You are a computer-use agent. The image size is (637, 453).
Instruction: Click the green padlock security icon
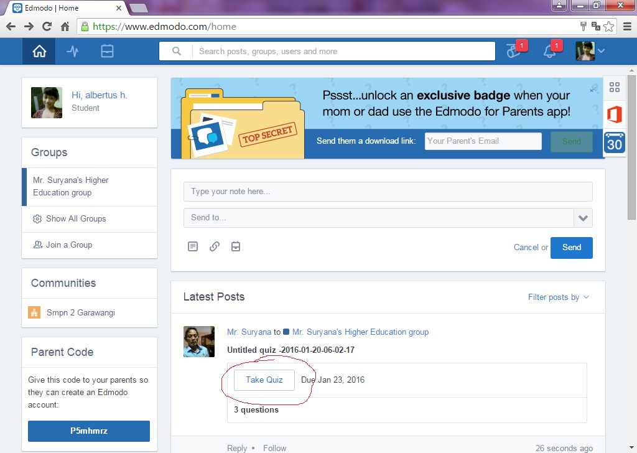pyautogui.click(x=85, y=26)
